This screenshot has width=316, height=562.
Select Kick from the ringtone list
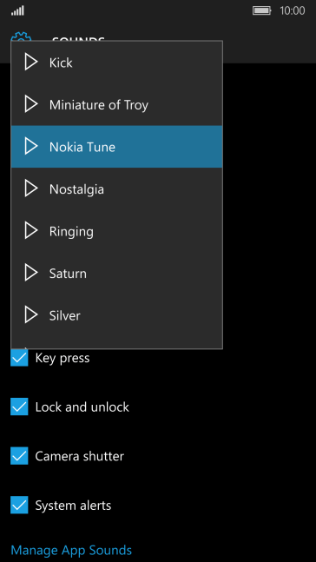point(117,63)
